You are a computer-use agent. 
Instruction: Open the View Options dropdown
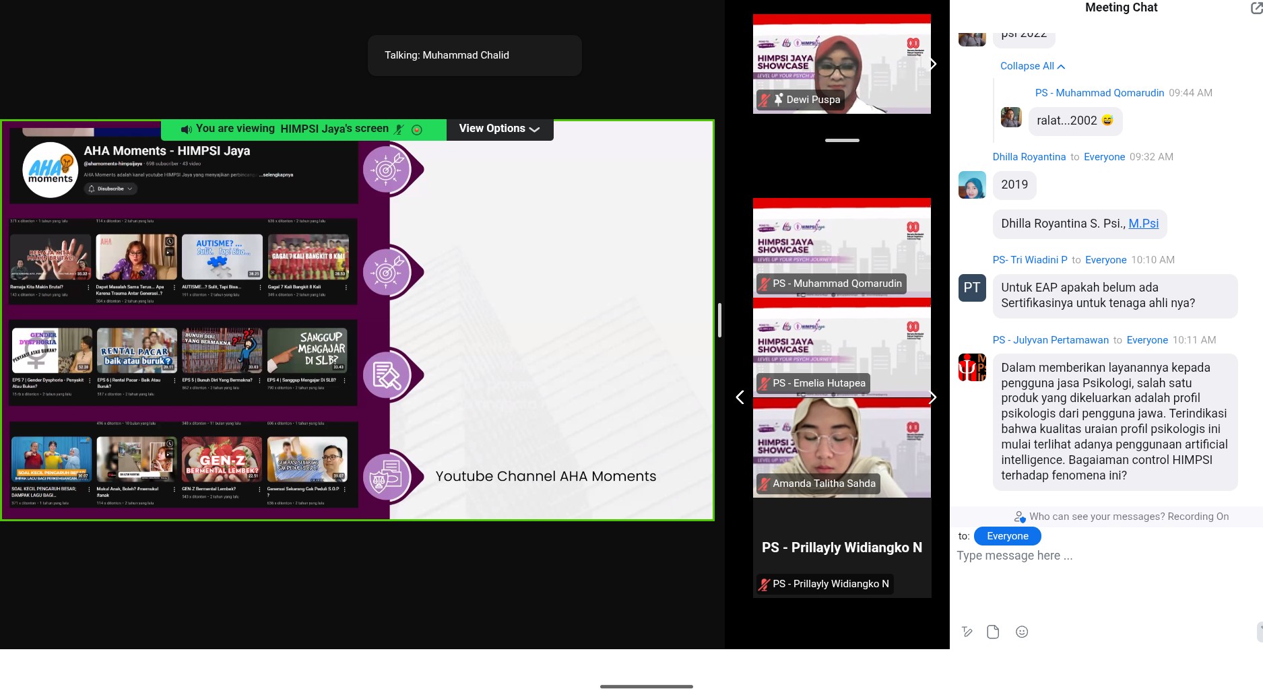[499, 129]
